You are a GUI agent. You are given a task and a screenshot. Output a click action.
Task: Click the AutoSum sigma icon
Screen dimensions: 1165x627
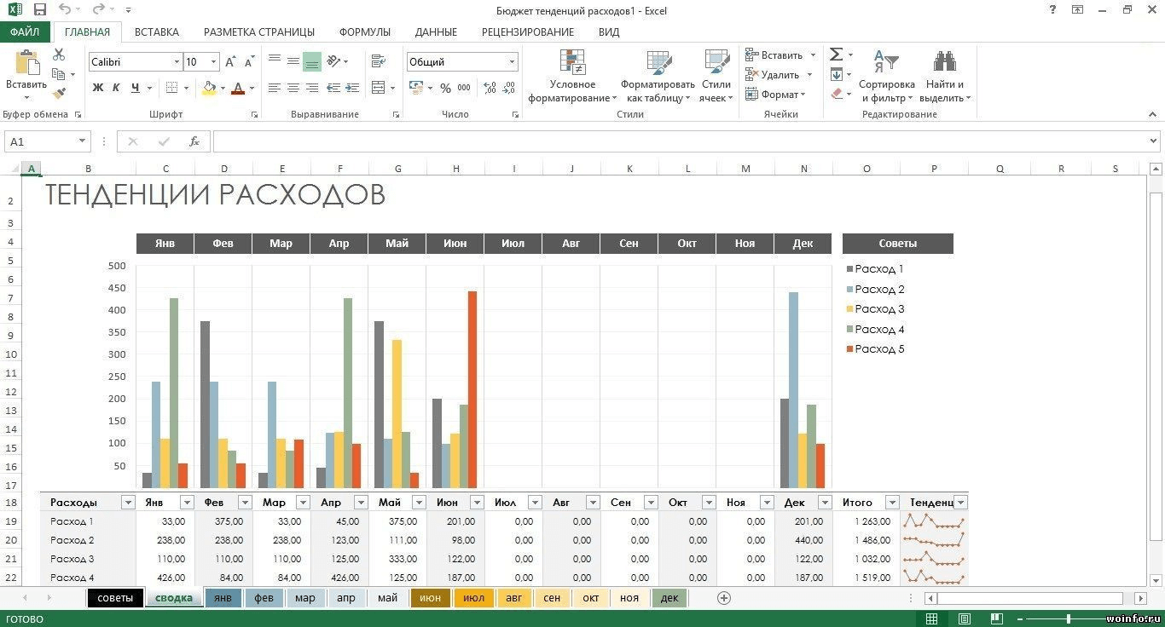[x=836, y=55]
